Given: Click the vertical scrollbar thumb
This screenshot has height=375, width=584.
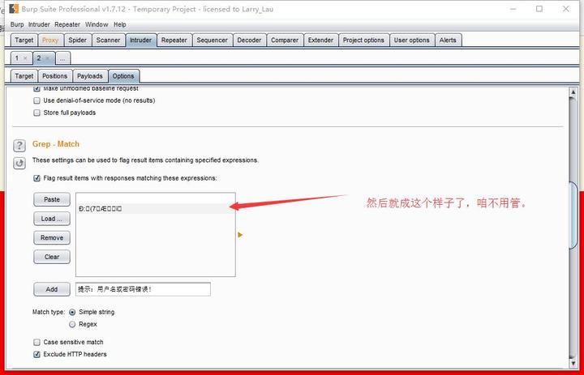Looking at the screenshot, I should [573, 215].
